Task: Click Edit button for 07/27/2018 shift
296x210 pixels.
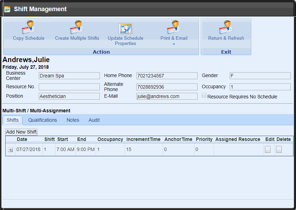Action: [268, 149]
